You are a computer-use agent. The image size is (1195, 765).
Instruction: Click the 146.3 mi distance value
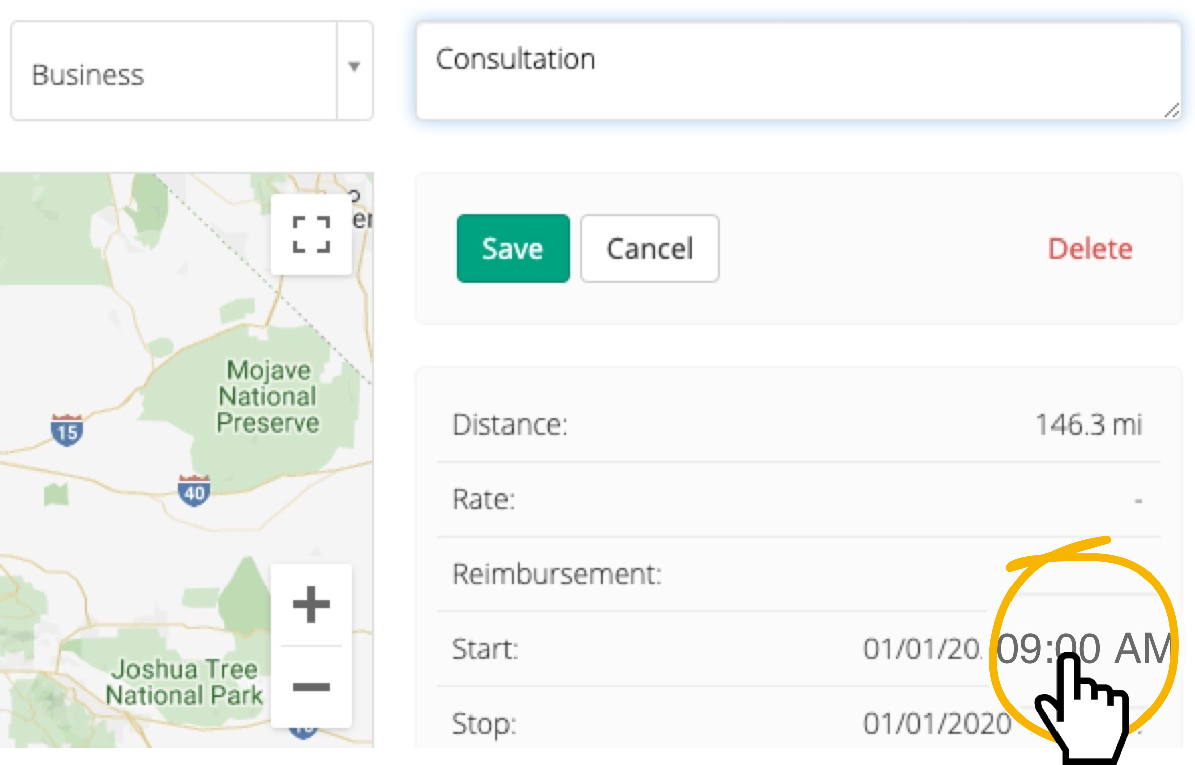1088,424
